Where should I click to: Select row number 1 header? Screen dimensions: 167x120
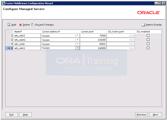(x=9, y=36)
